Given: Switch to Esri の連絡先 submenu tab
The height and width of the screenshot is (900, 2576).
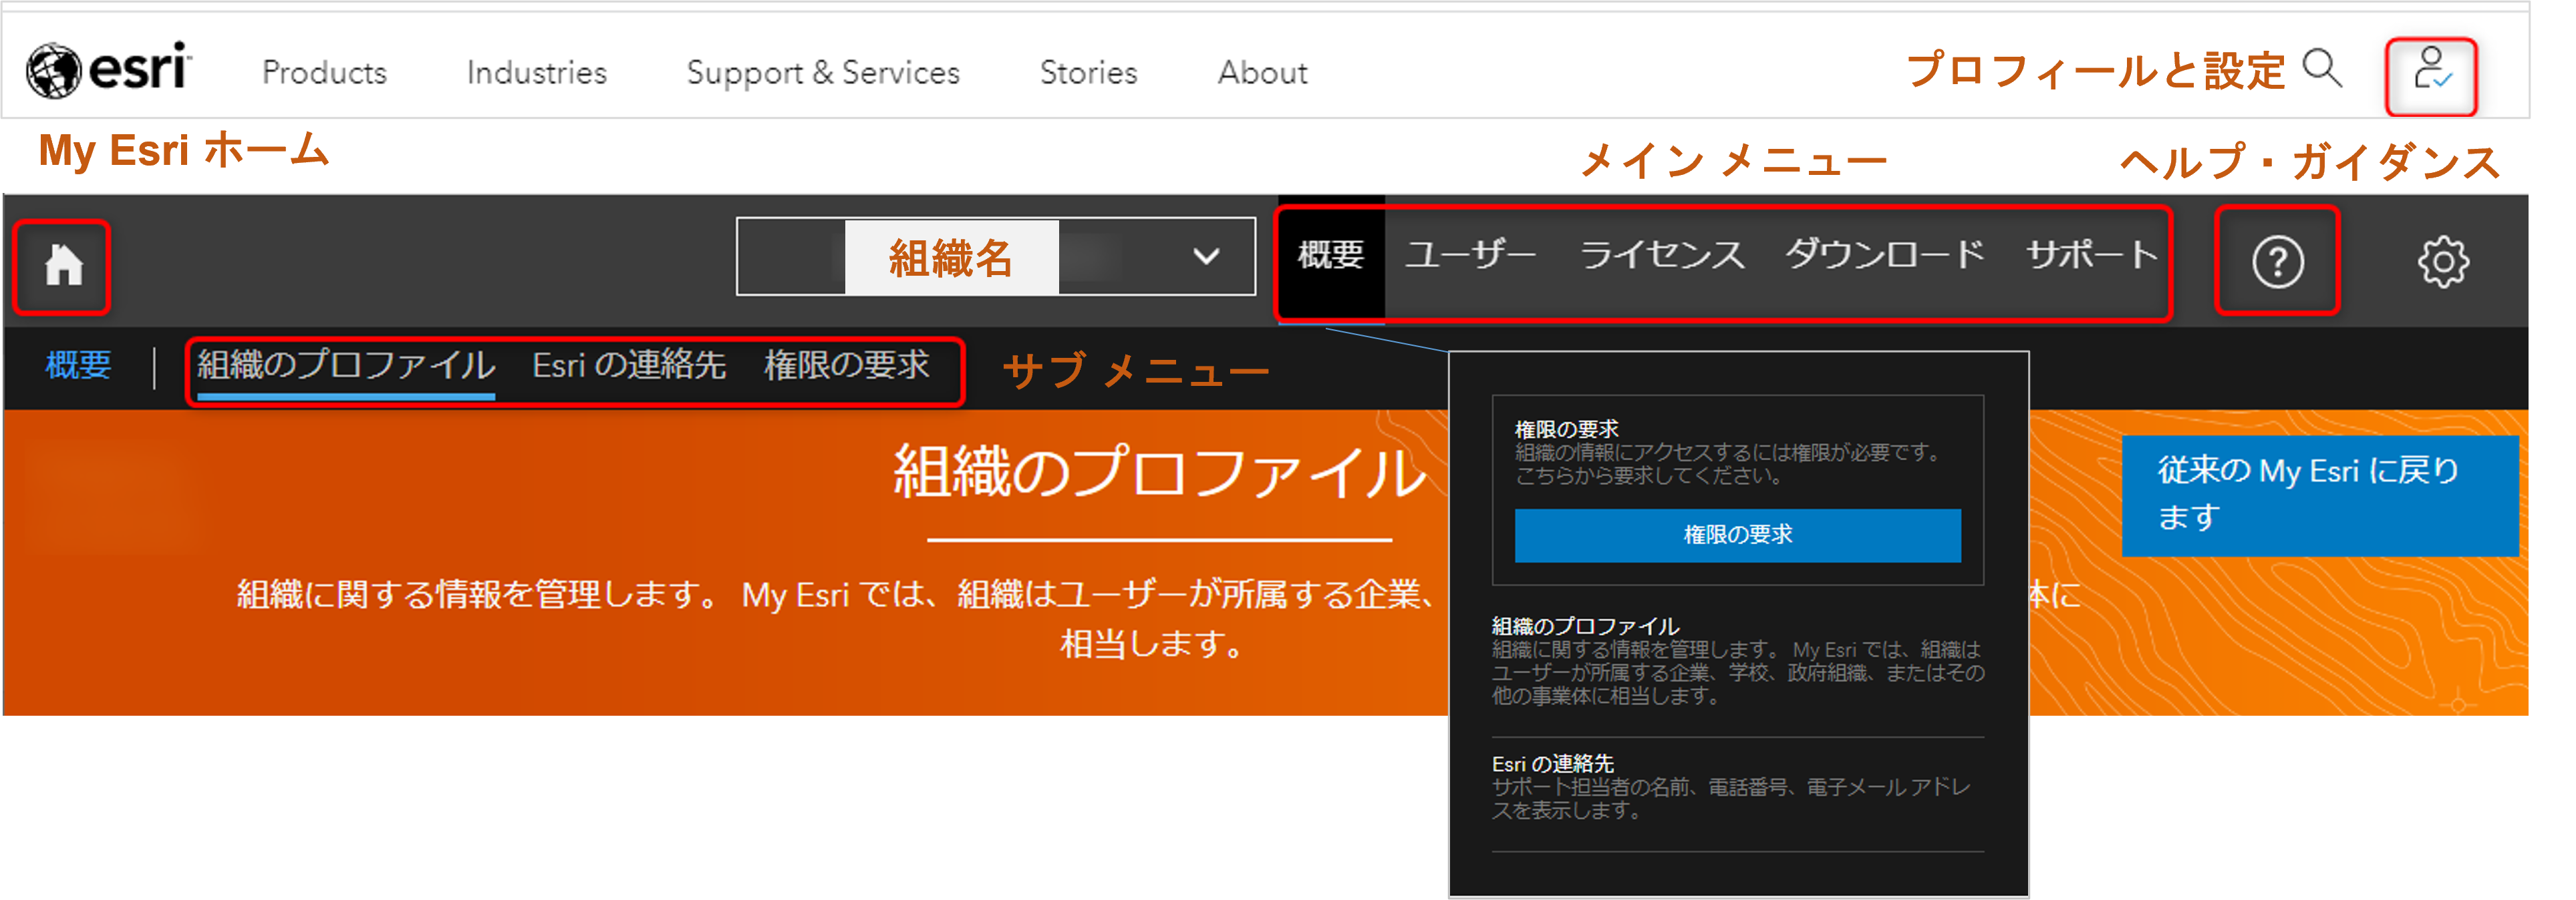Looking at the screenshot, I should [628, 366].
